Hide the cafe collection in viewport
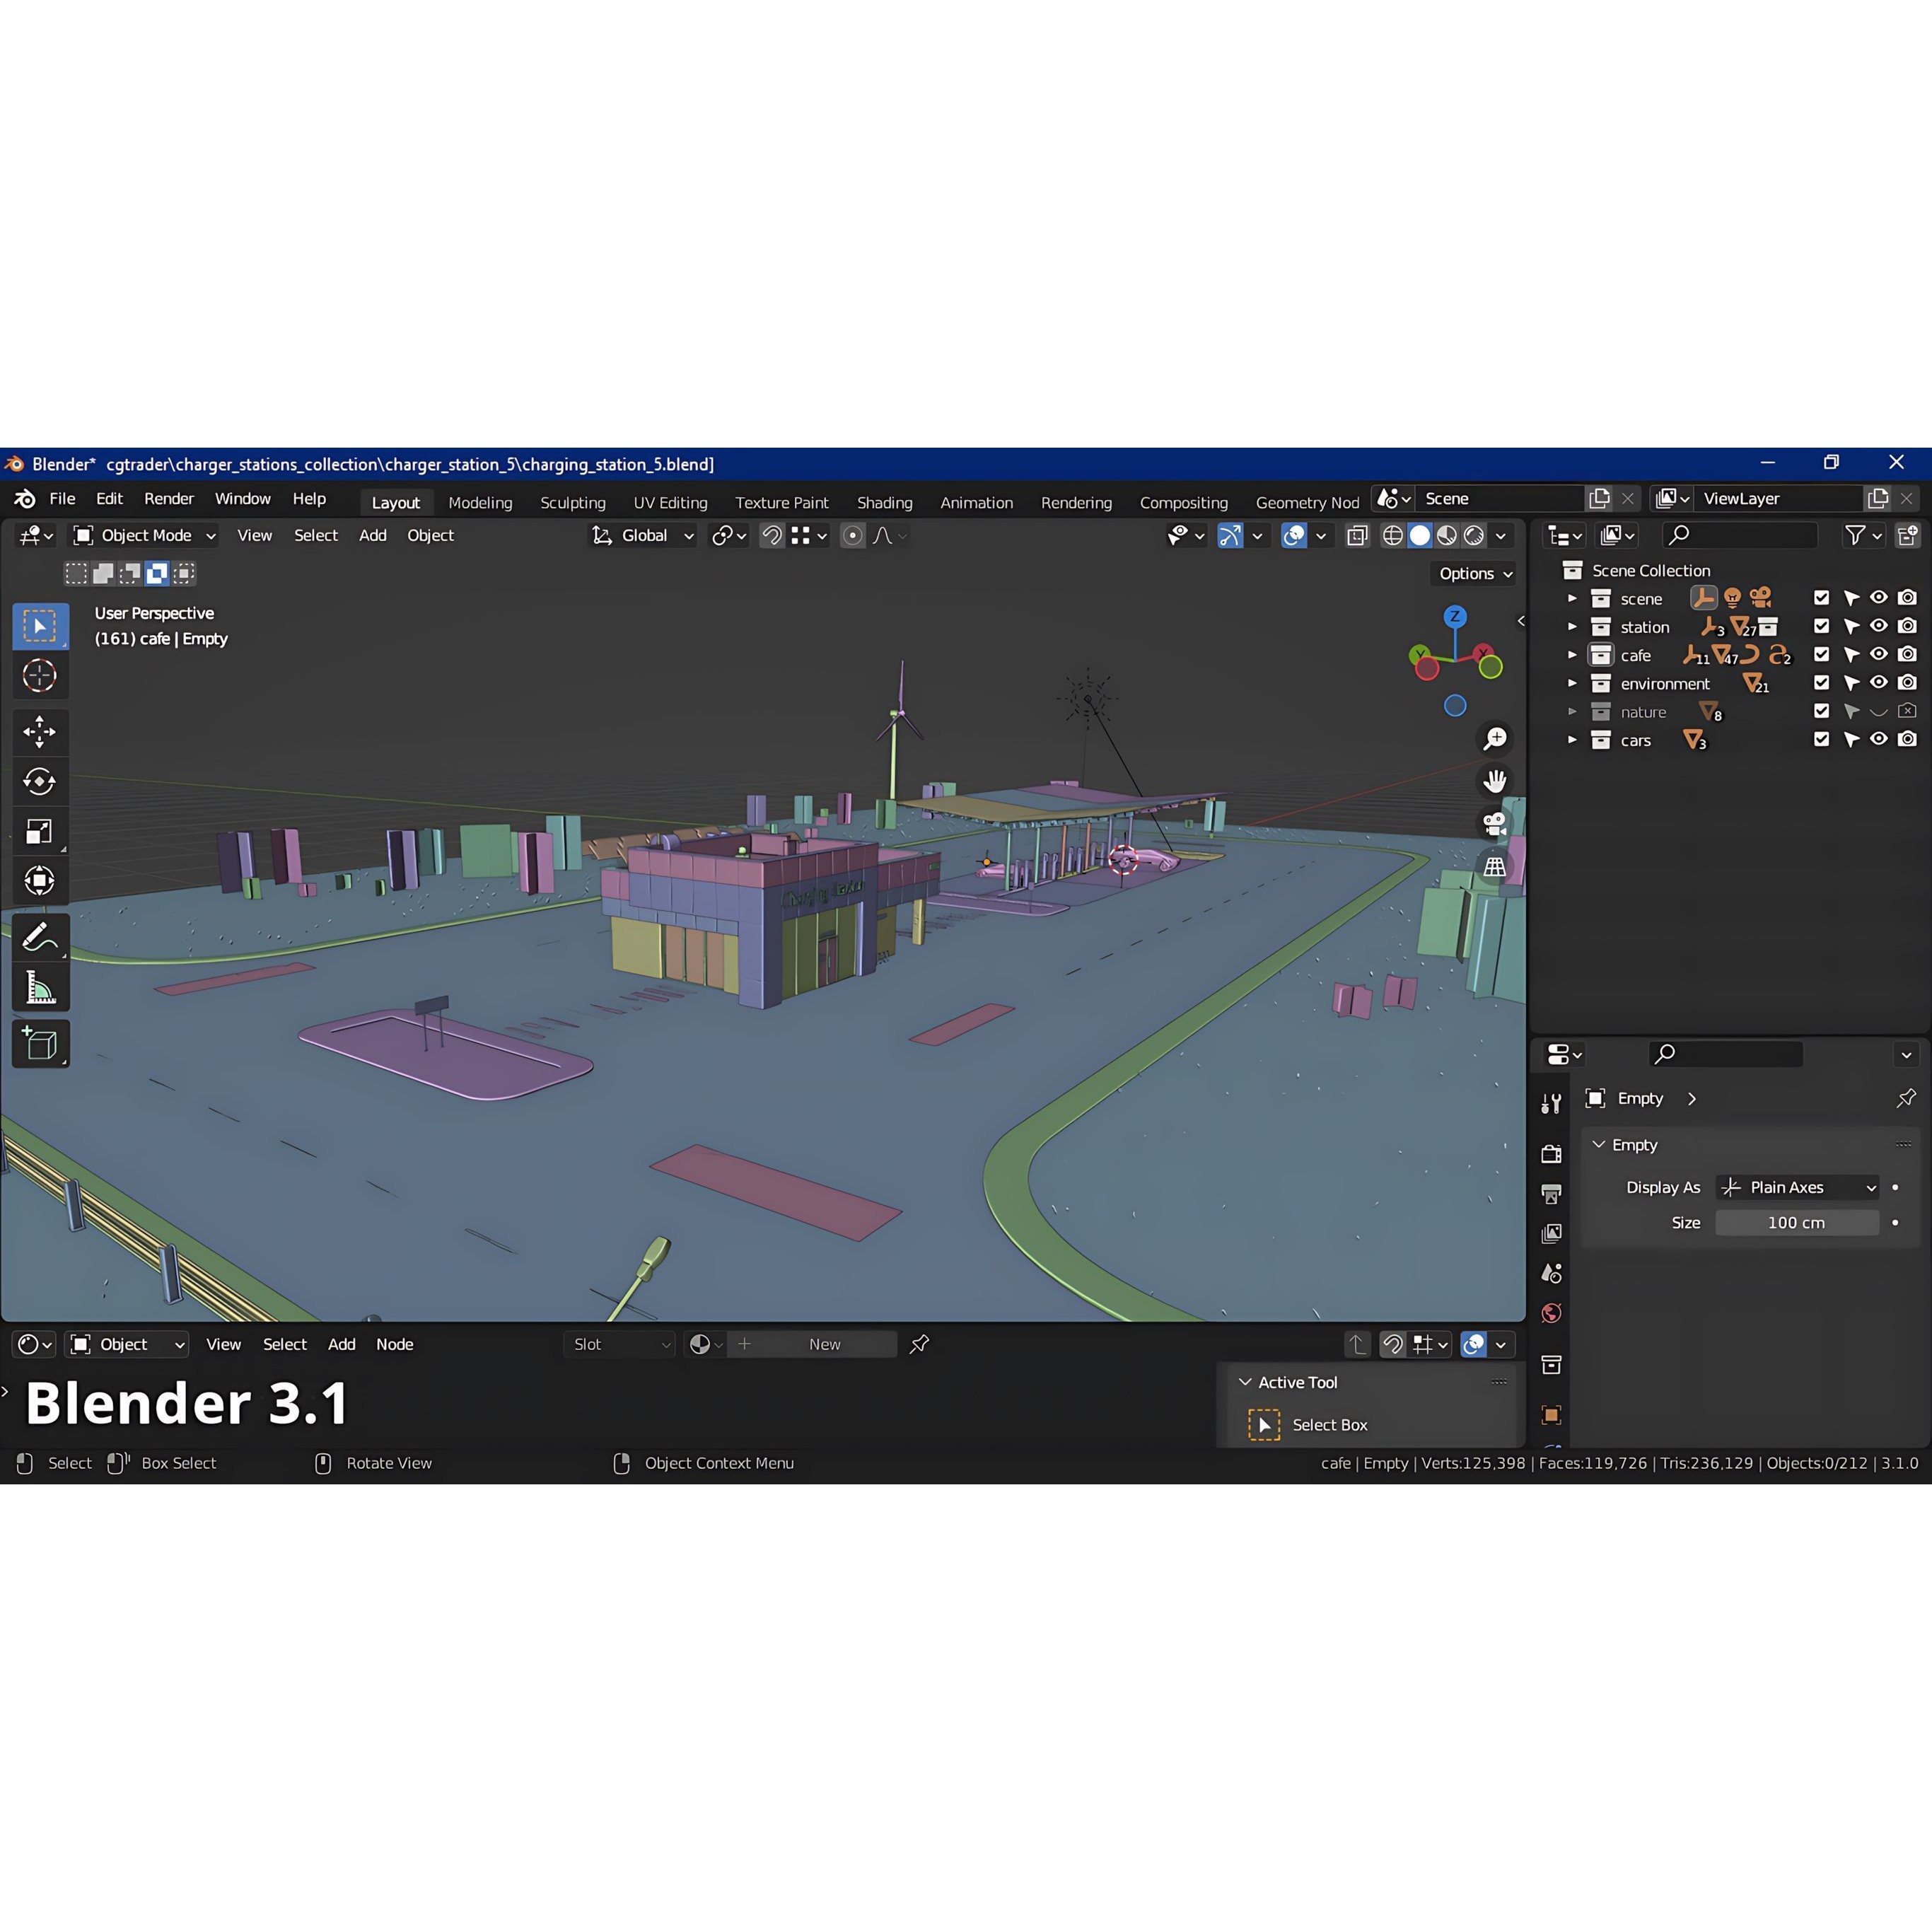Viewport: 1932px width, 1932px height. click(x=1879, y=654)
